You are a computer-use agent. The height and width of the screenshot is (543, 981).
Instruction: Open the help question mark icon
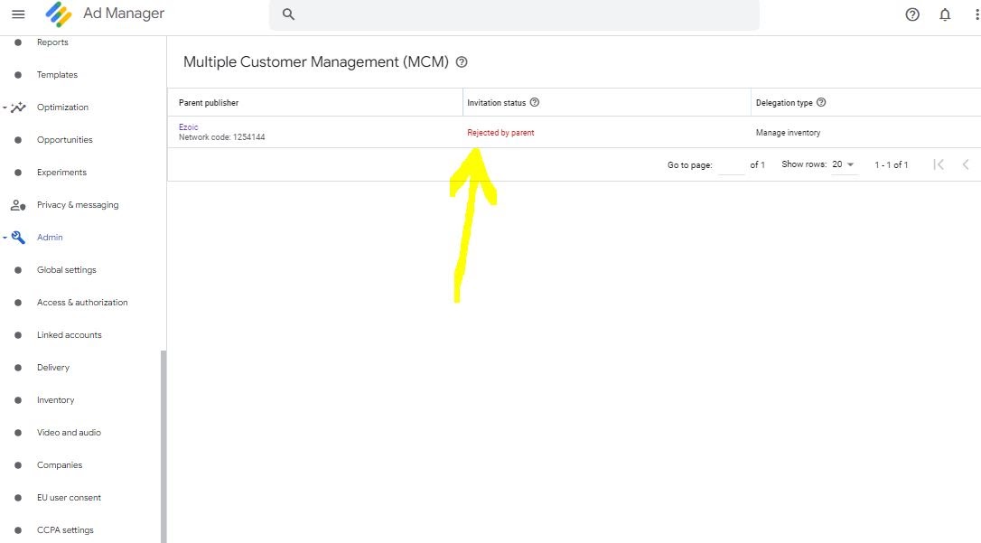click(x=912, y=14)
